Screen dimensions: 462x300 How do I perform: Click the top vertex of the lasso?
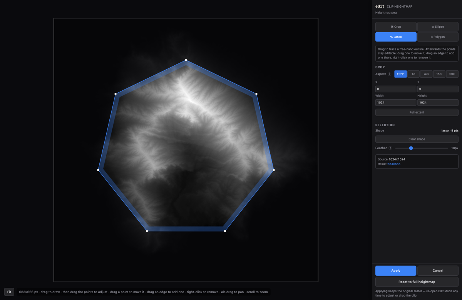tap(186, 60)
